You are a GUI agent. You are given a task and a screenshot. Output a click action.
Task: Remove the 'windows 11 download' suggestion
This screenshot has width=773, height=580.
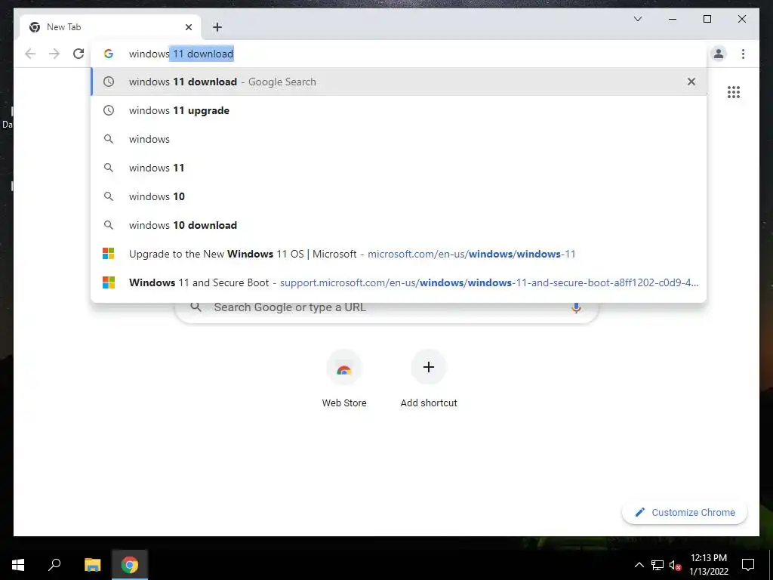[x=691, y=82]
